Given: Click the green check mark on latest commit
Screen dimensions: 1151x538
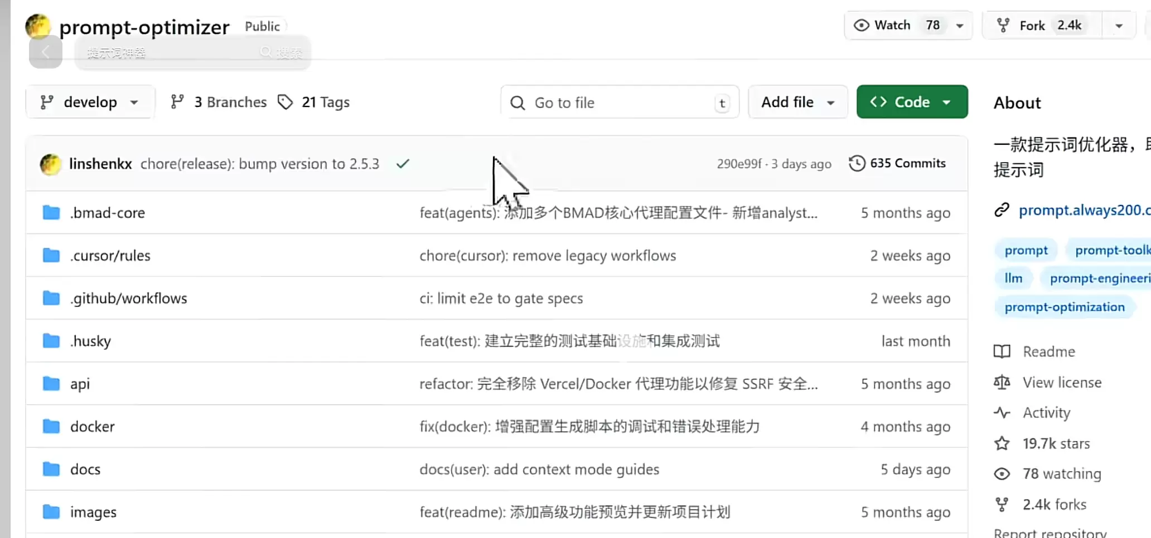Looking at the screenshot, I should pos(403,164).
